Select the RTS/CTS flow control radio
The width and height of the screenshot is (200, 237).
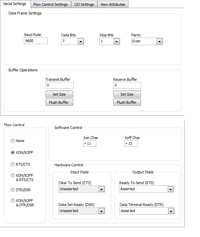coord(13,164)
